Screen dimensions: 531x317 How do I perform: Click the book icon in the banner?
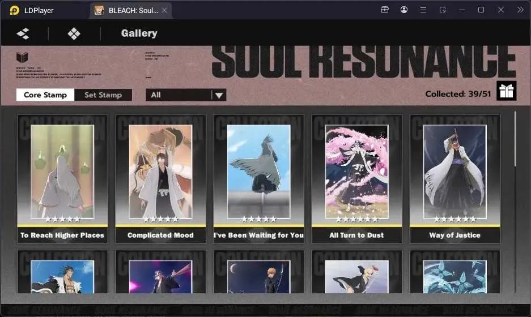(22, 57)
